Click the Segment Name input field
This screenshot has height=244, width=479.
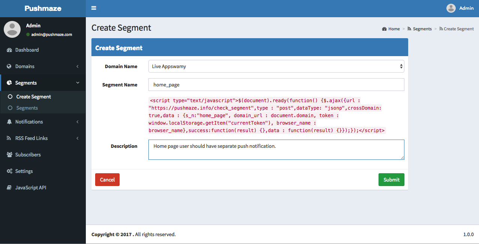tap(276, 85)
